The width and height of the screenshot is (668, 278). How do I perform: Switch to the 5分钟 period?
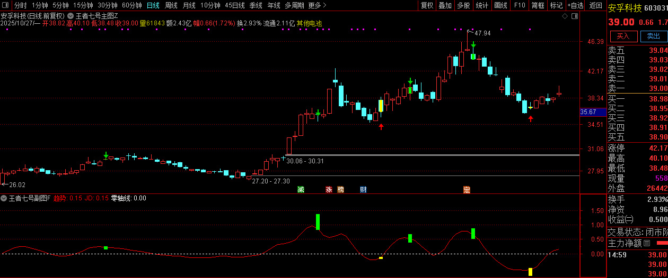point(60,5)
